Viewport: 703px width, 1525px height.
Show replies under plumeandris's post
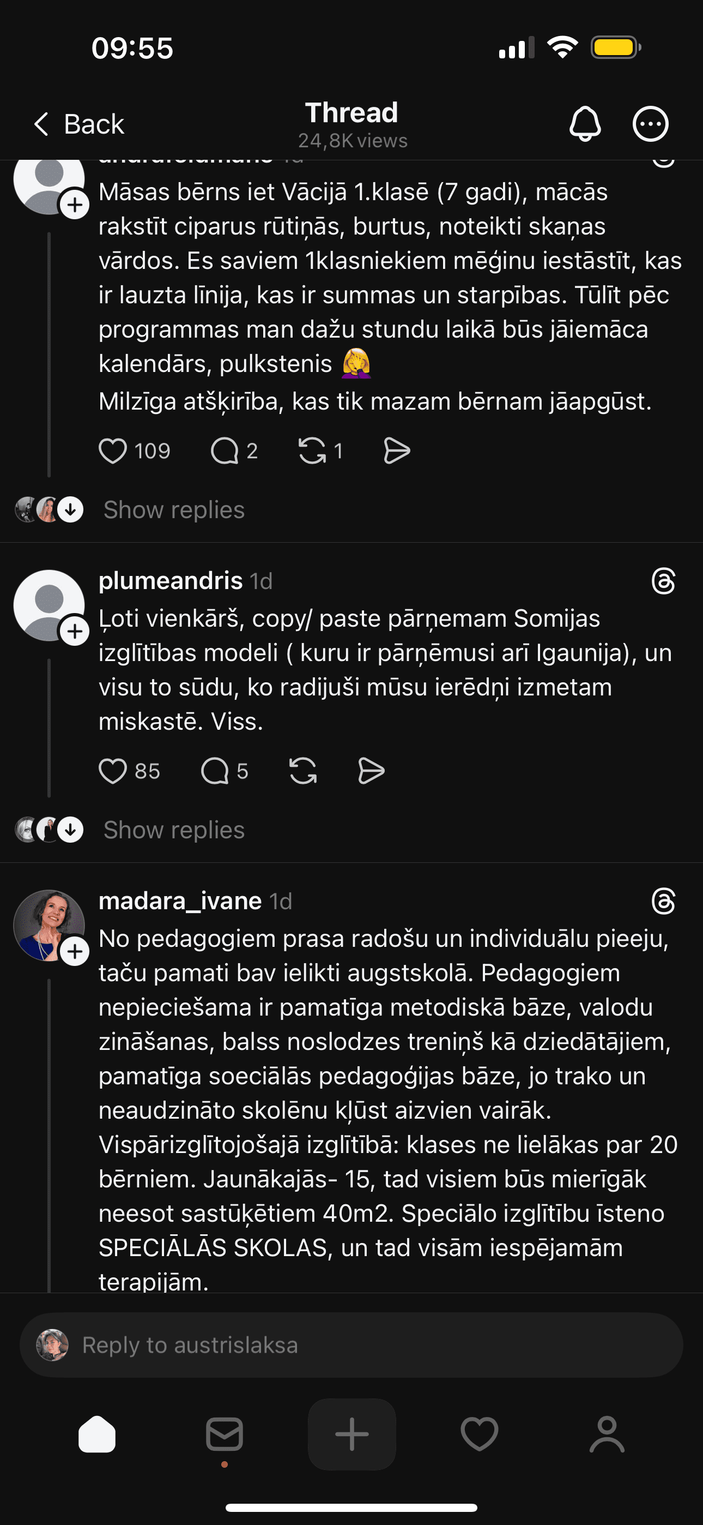click(173, 830)
